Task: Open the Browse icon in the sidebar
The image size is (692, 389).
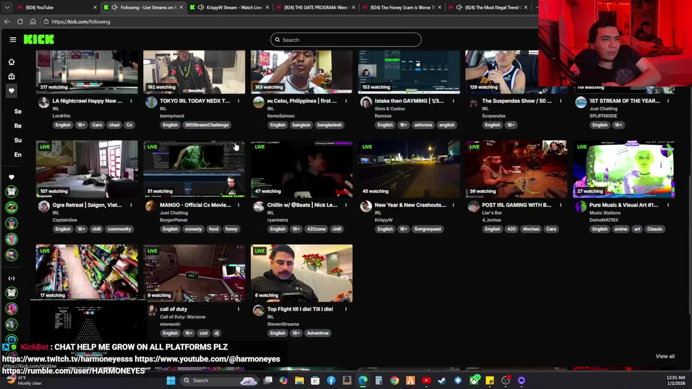Action: pos(11,77)
